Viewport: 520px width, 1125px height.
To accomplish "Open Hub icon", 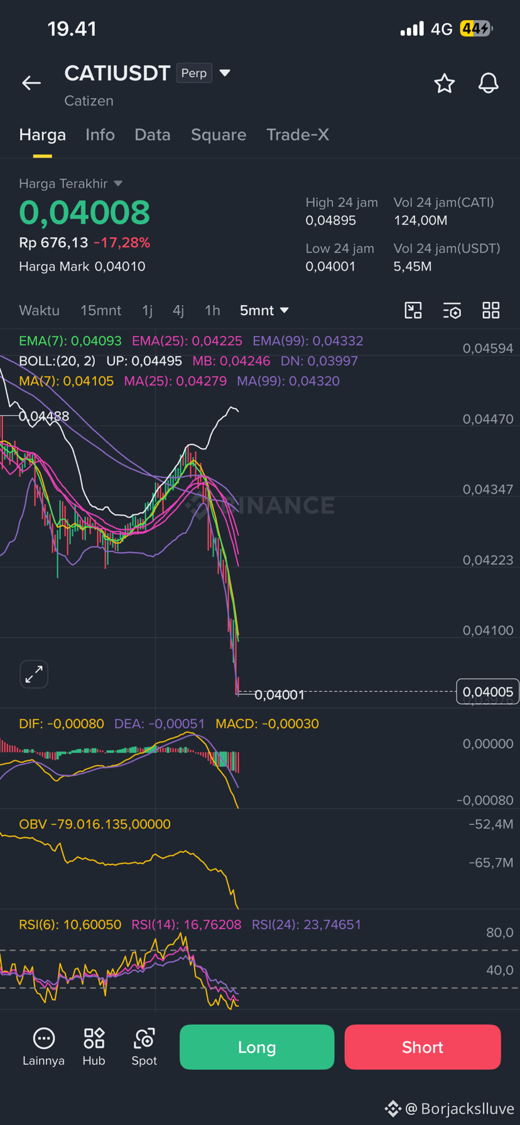I will pos(94,1047).
